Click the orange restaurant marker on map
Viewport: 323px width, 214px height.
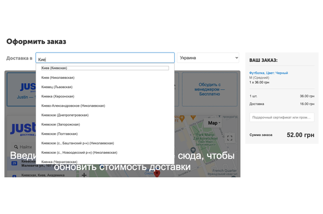[182, 119]
